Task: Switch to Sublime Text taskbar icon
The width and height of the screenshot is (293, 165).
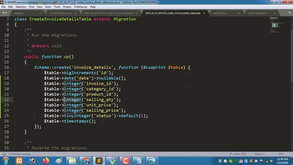Action: coord(99,161)
